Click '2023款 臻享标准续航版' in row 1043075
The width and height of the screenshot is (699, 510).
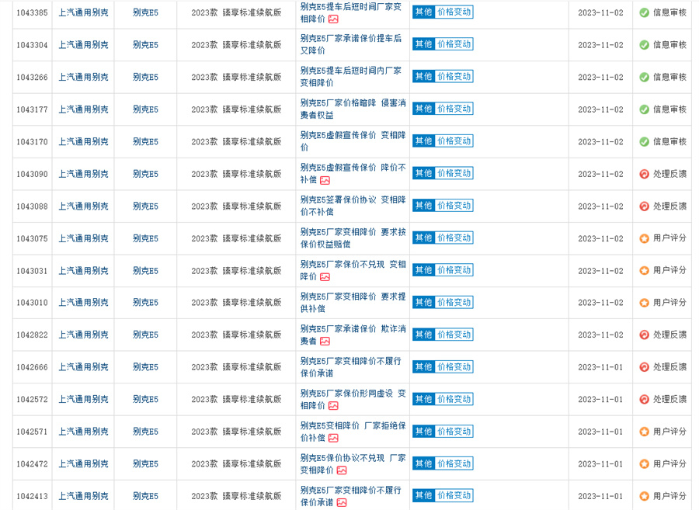(x=236, y=239)
